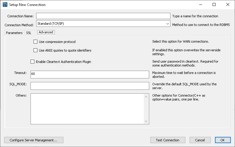Click the SQL_MODE input field

pyautogui.click(x=90, y=86)
